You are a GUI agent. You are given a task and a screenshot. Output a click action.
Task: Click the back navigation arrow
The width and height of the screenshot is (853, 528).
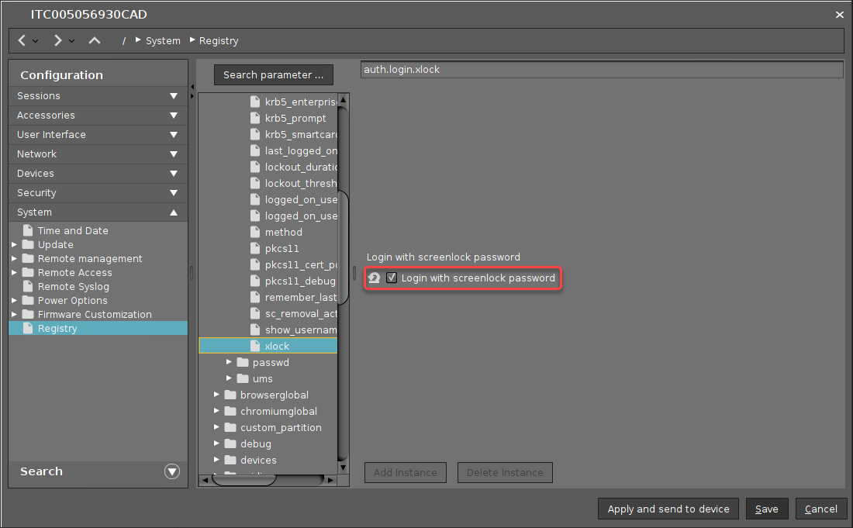(22, 40)
